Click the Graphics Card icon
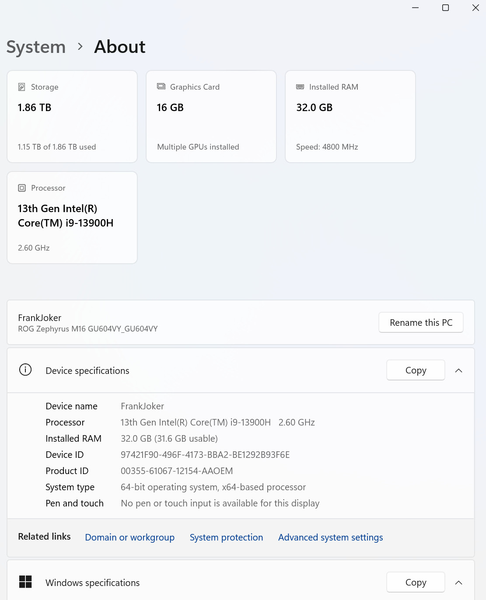This screenshot has height=600, width=486. click(161, 87)
